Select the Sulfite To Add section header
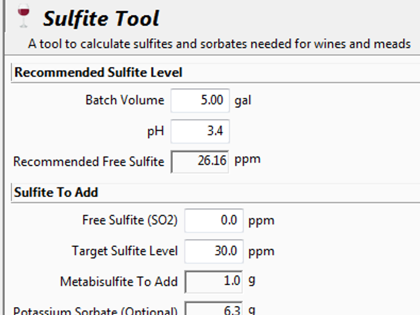Image resolution: width=420 pixels, height=315 pixels. 56,192
